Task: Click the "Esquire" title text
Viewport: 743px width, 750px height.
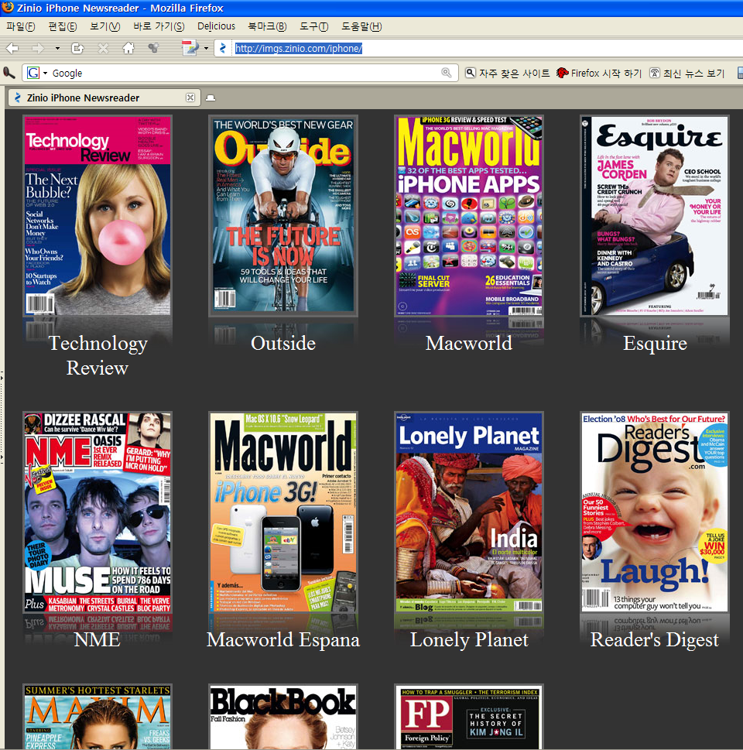Action: [x=655, y=344]
